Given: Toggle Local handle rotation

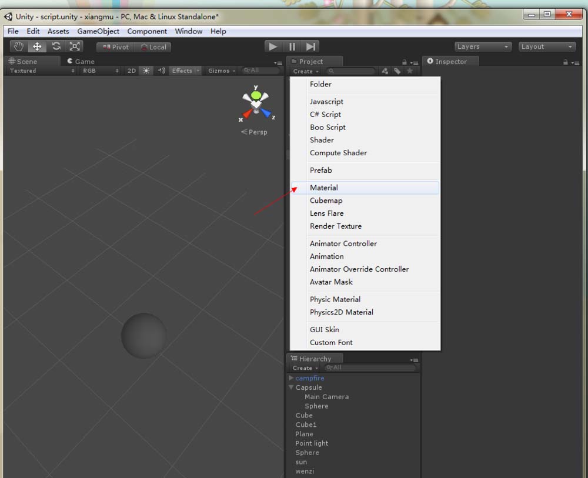Looking at the screenshot, I should click(153, 47).
